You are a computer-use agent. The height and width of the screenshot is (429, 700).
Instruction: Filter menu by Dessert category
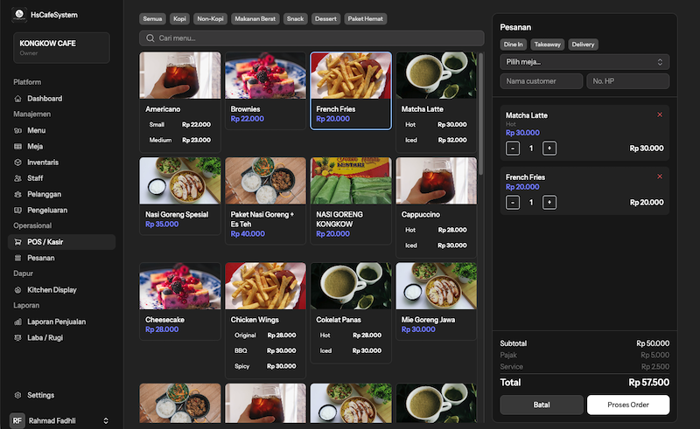tap(325, 19)
